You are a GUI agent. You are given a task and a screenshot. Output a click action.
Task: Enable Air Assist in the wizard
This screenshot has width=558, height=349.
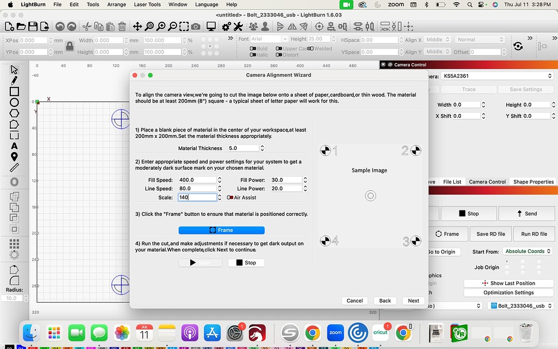click(229, 197)
